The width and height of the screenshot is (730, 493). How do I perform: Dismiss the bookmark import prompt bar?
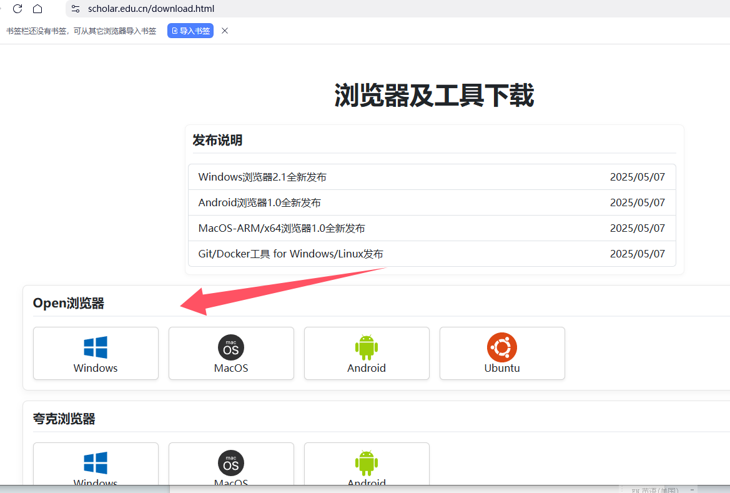click(225, 31)
